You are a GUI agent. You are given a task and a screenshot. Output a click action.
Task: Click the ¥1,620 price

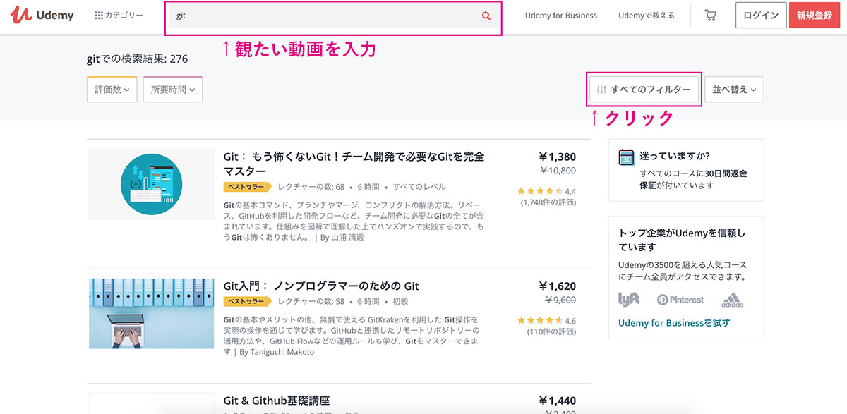coord(558,286)
